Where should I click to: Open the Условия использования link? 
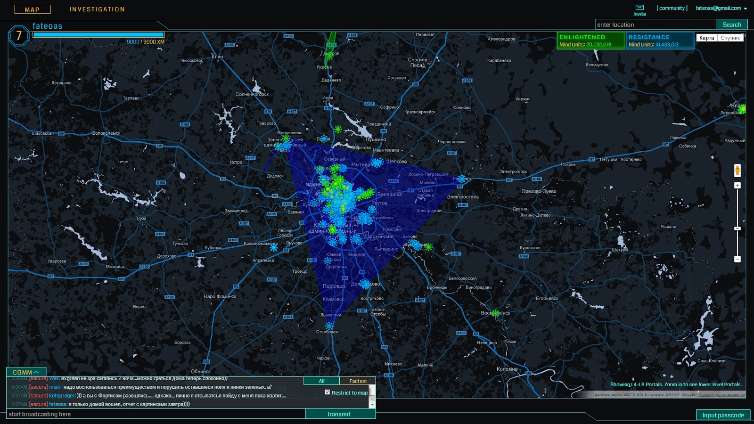[722, 394]
